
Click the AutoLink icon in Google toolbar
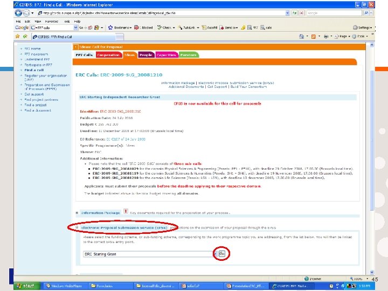coord(180,27)
